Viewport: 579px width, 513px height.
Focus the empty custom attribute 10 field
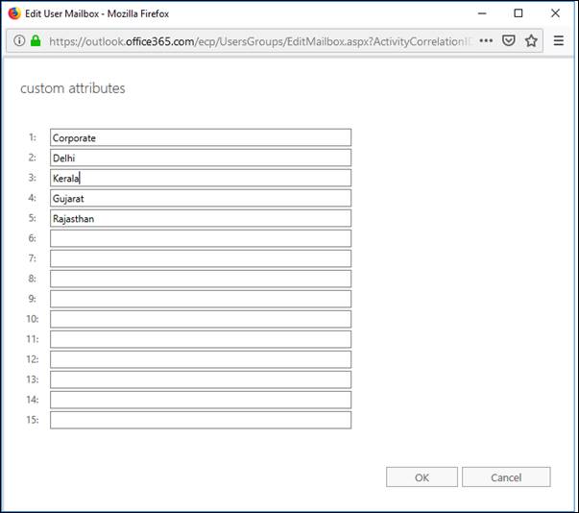coord(201,319)
